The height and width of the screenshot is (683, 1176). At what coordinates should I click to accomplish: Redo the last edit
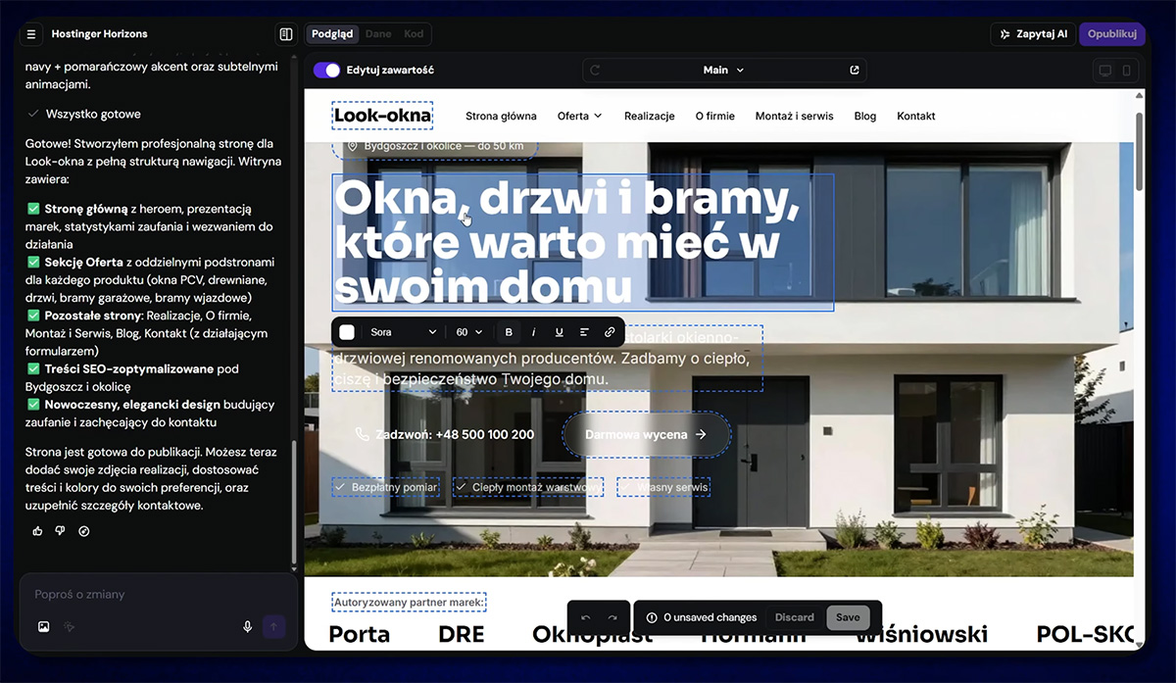click(612, 617)
